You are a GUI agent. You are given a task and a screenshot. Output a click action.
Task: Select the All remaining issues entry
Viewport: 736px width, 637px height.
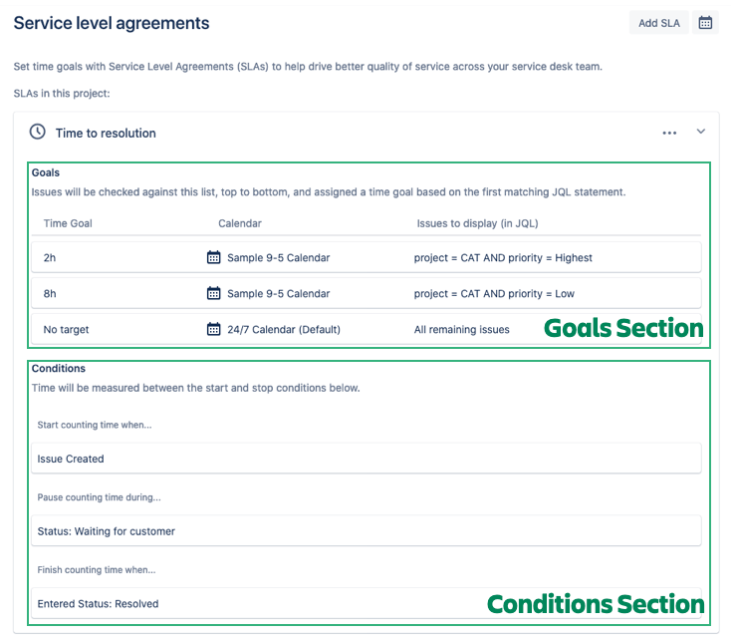click(x=461, y=329)
